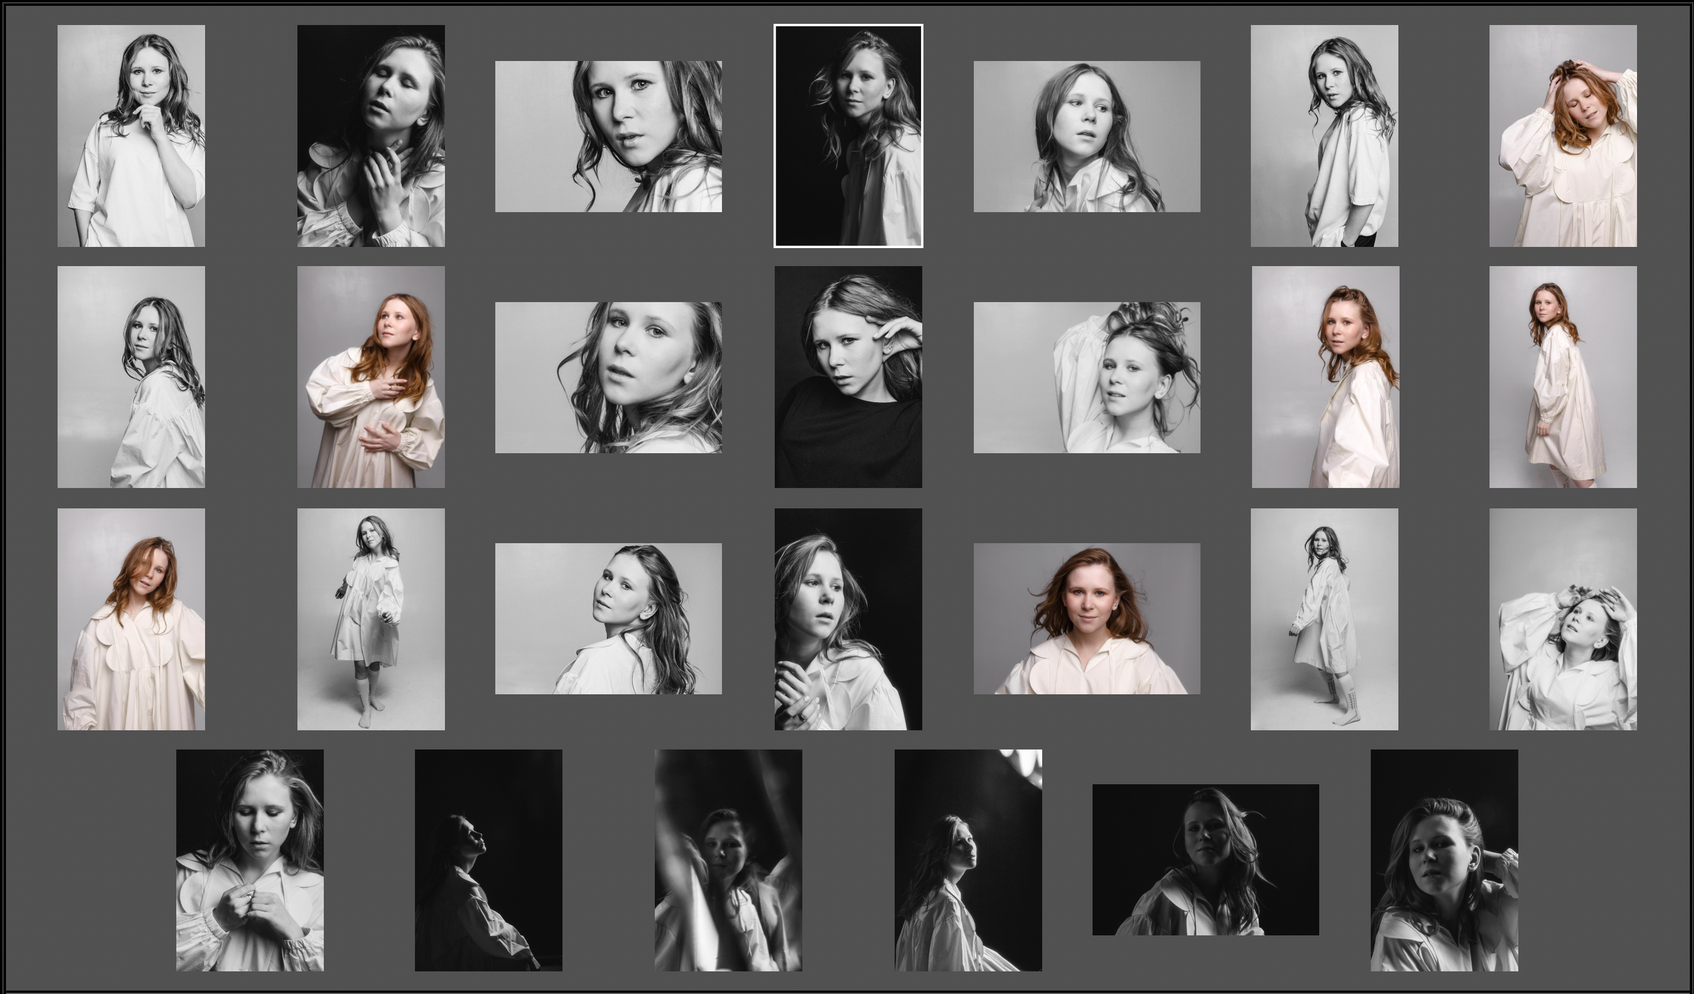Click front-facing full-body photo in knee socks
Screen dimensions: 1694x994
371,618
